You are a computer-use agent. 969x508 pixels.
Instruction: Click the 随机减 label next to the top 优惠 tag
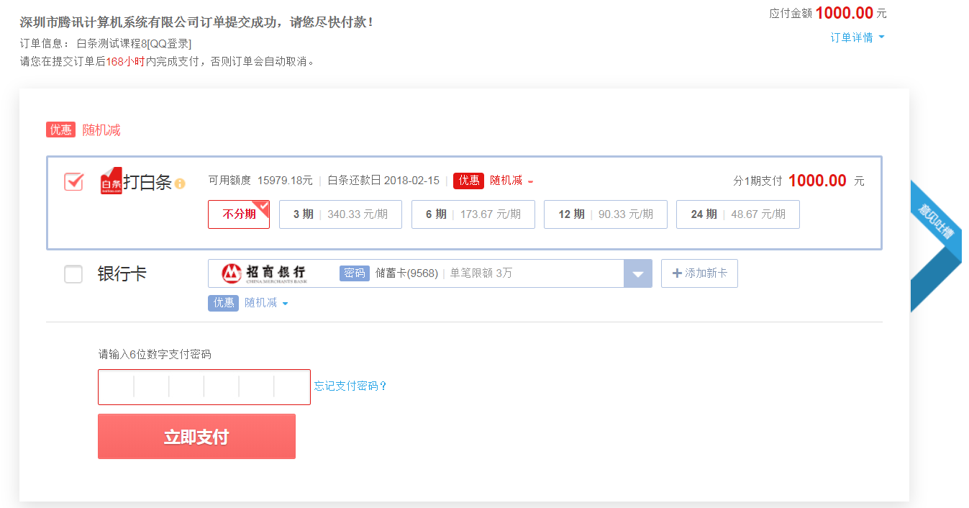tap(101, 130)
